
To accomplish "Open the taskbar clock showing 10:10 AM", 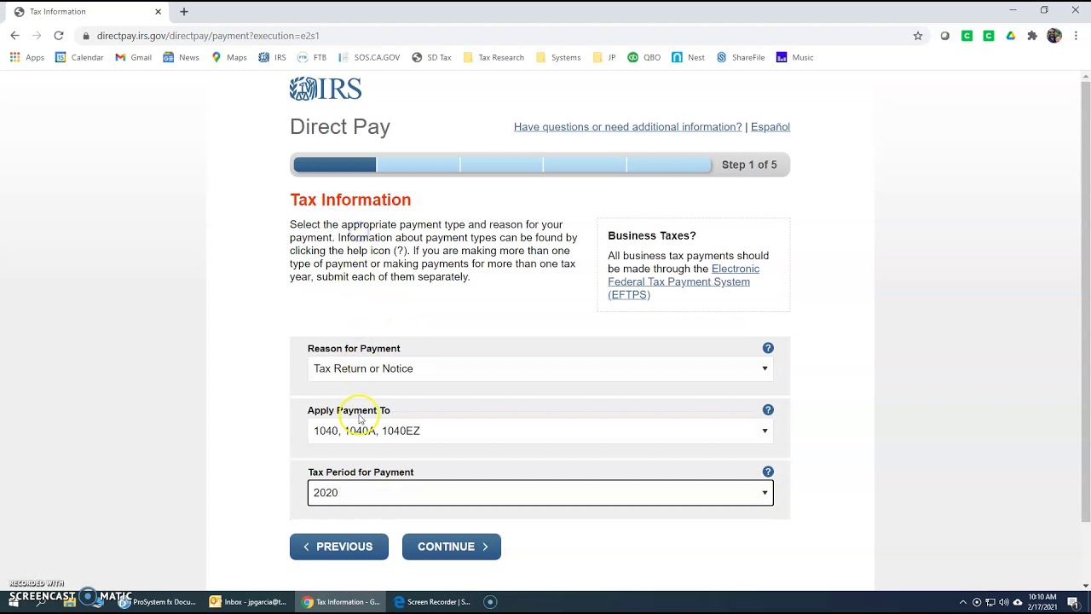I will [1042, 602].
